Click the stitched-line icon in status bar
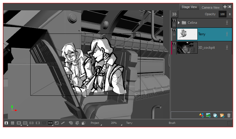 [63, 123]
